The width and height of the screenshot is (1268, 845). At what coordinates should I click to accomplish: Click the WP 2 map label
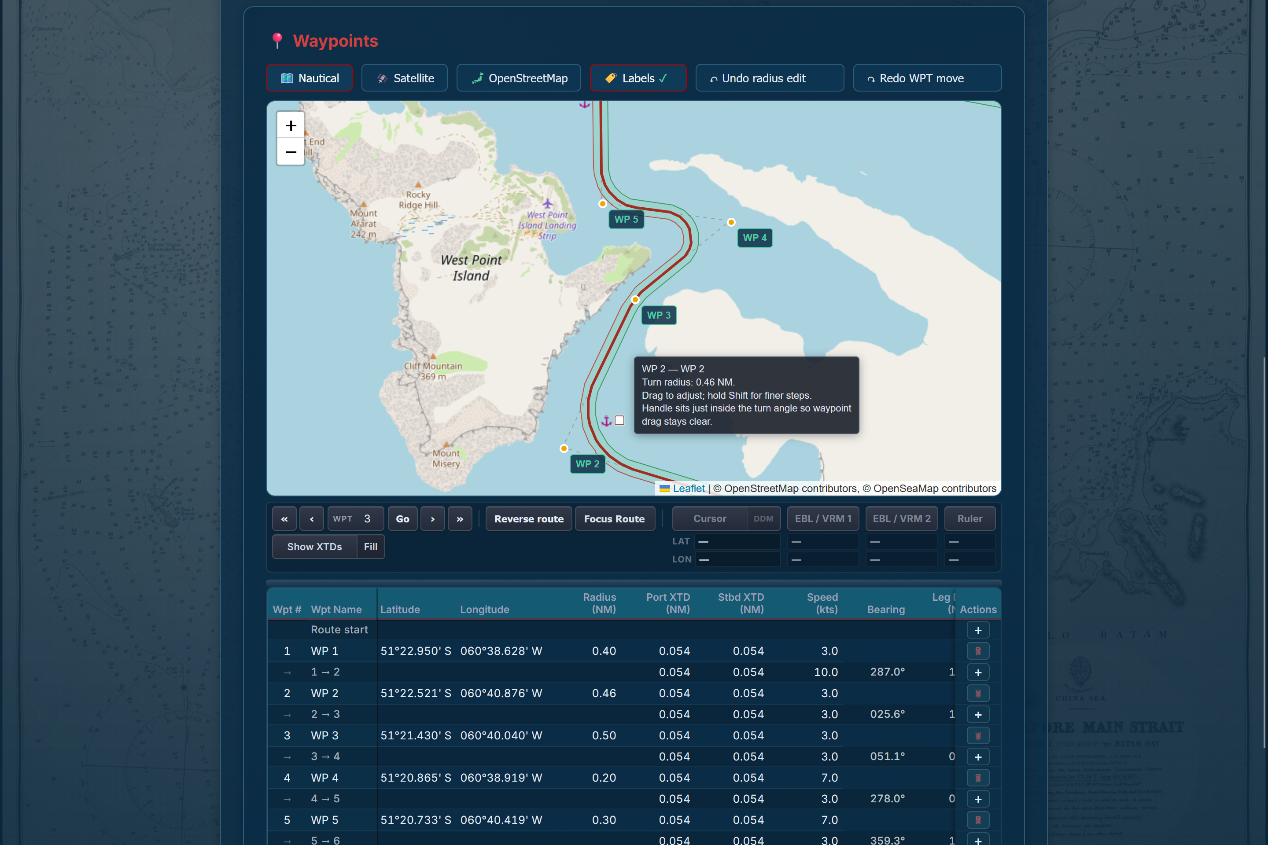coord(587,464)
